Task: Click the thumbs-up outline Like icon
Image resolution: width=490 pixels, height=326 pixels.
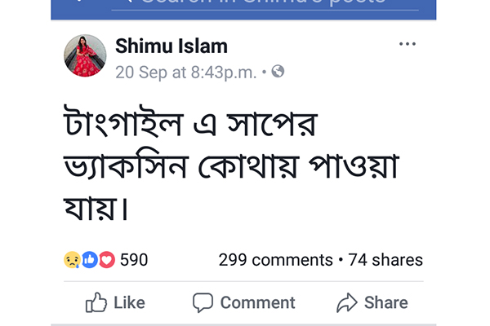Action: click(x=96, y=302)
